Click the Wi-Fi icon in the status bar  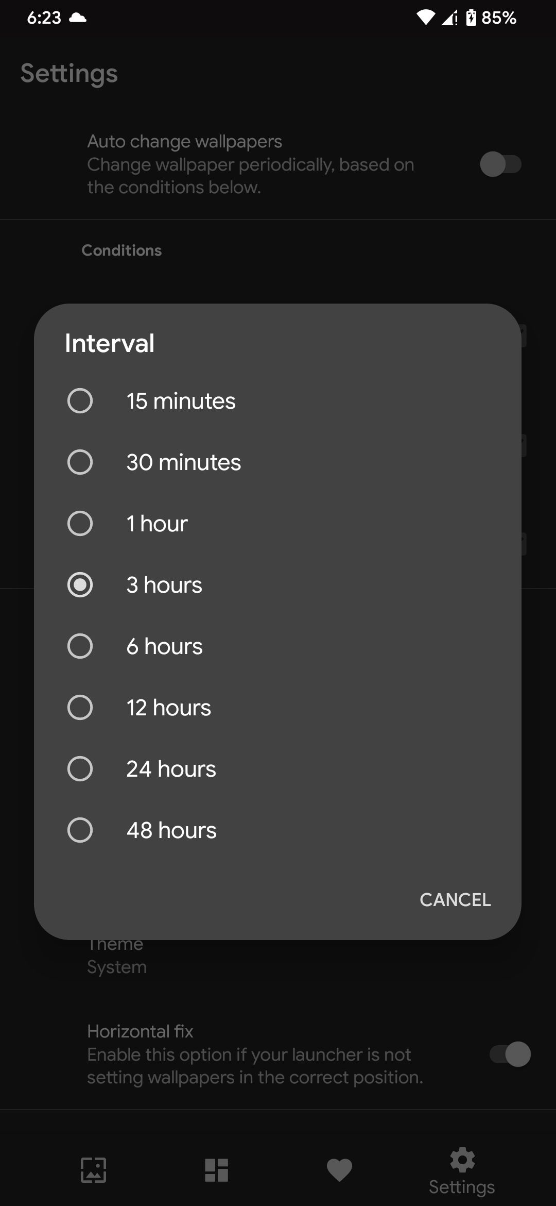coord(425,17)
